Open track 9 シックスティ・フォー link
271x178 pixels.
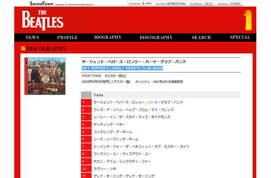[x=122, y=162]
